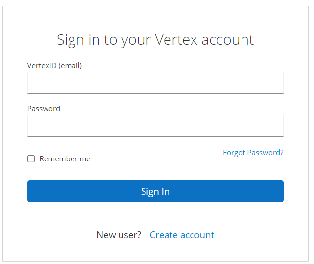The width and height of the screenshot is (314, 264).
Task: Click the Sign in to your Vertex account heading
Action: 155,39
